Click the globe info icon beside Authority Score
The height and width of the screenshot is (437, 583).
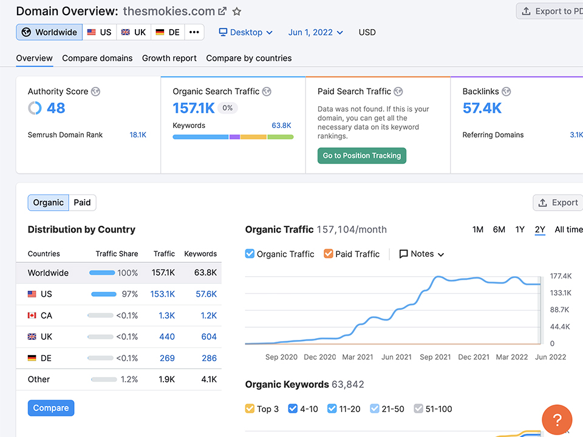[x=95, y=92]
